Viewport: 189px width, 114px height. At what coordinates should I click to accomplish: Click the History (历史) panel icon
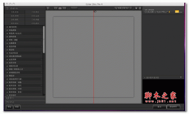coord(8,102)
